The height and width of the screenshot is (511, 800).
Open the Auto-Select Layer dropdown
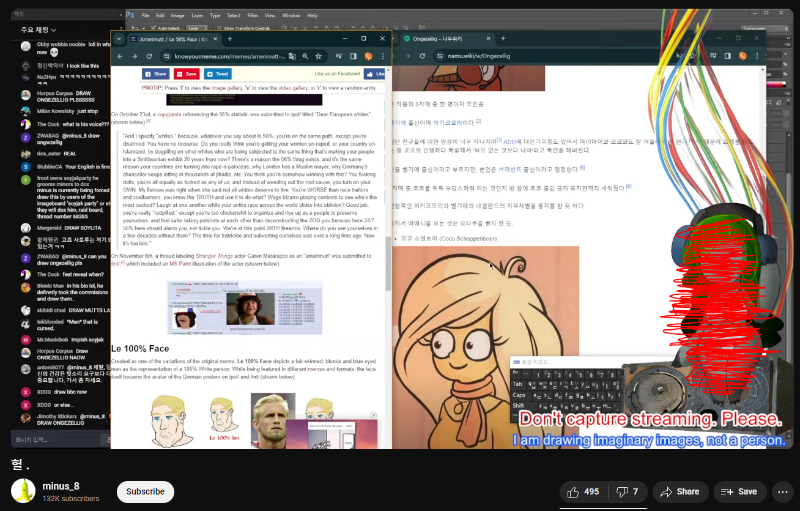click(x=196, y=28)
